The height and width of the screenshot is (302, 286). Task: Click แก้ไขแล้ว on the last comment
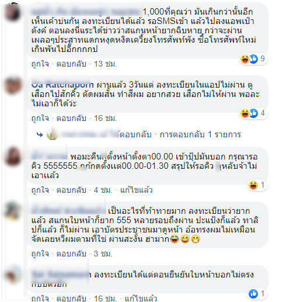tap(141, 298)
